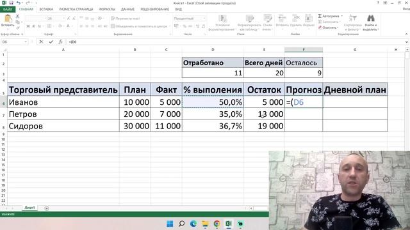Click the Cut scissors icon

tap(17, 16)
